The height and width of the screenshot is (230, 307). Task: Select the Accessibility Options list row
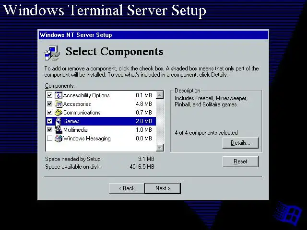tap(101, 95)
